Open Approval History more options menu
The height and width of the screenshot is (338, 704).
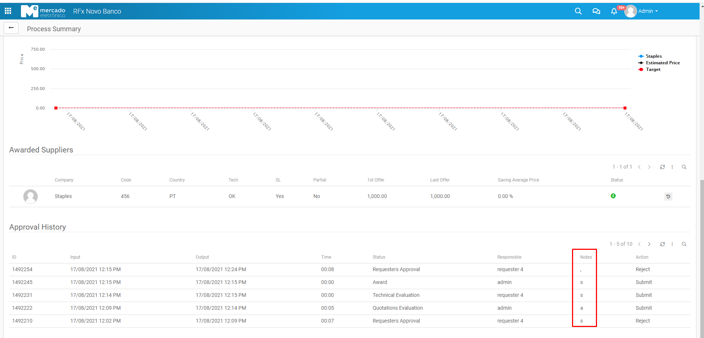(672, 244)
